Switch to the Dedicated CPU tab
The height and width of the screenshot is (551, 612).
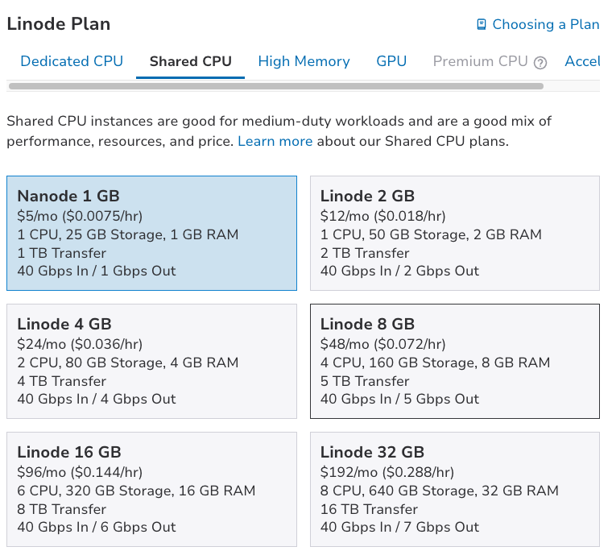coord(72,61)
